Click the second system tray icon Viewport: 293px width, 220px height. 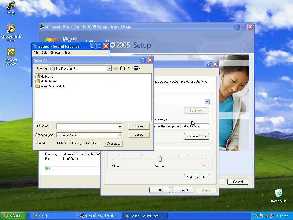click(261, 216)
